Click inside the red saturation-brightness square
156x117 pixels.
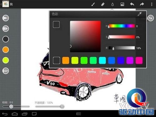[x=85, y=37]
